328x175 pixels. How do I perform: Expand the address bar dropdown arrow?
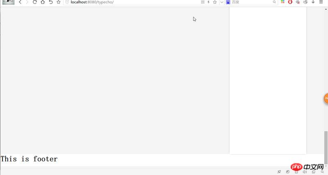point(222,2)
